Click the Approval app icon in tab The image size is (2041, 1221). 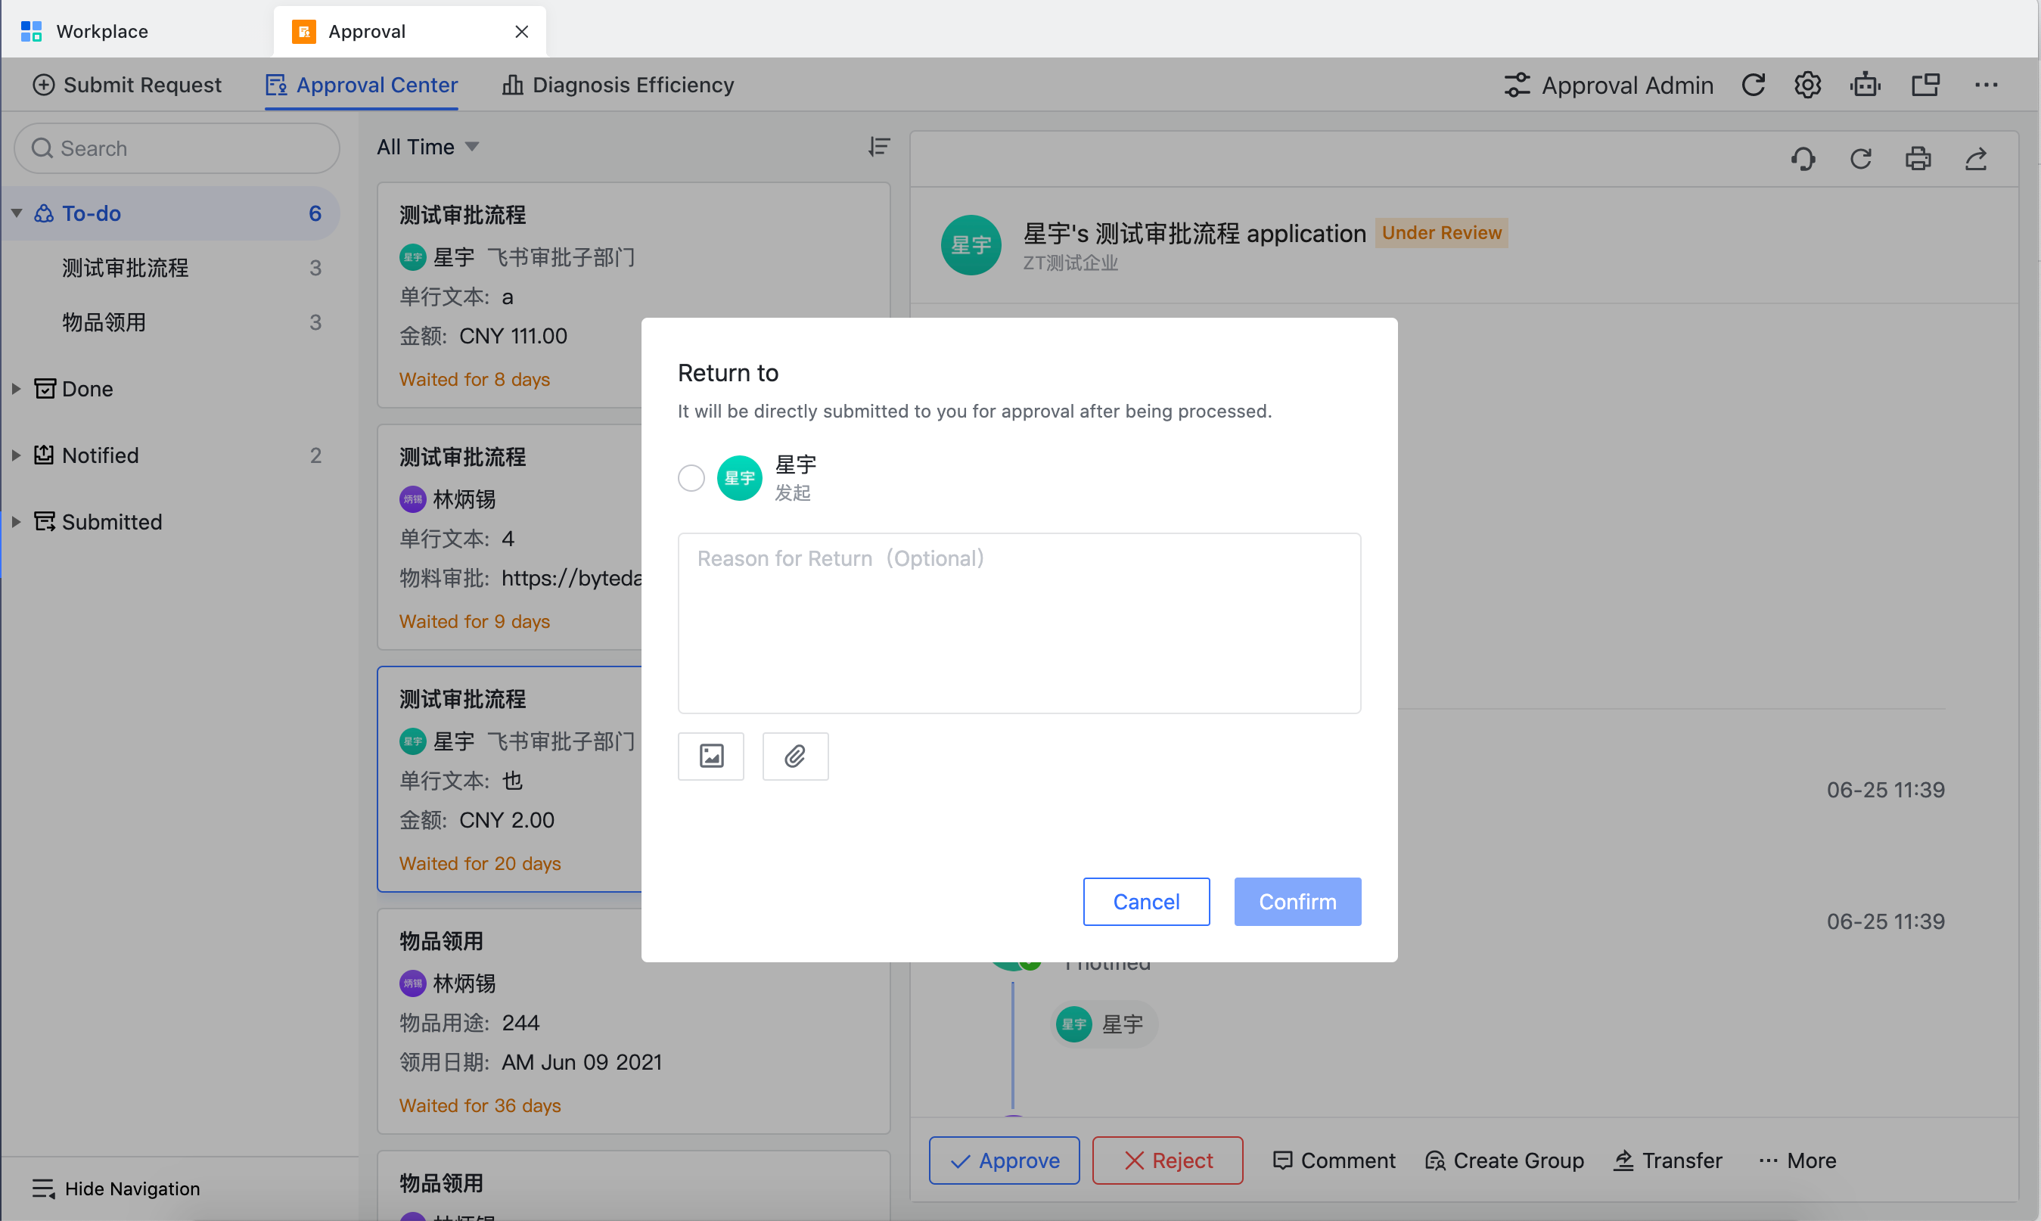pos(303,31)
